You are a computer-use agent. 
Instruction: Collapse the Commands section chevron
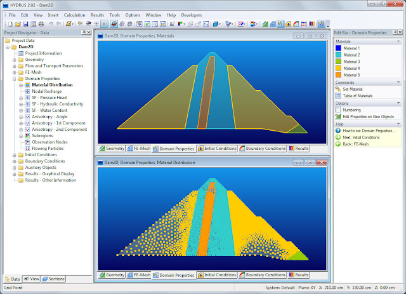click(x=398, y=82)
